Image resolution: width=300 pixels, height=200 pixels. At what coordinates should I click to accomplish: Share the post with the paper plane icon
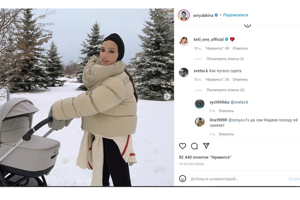click(206, 146)
